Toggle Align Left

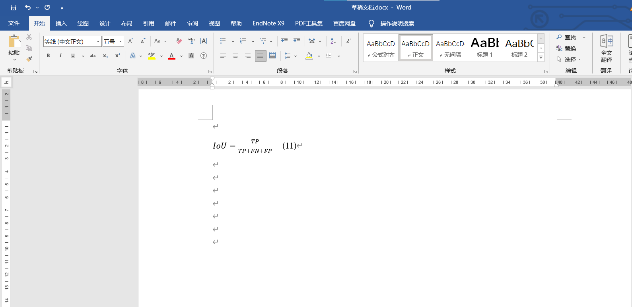point(223,56)
